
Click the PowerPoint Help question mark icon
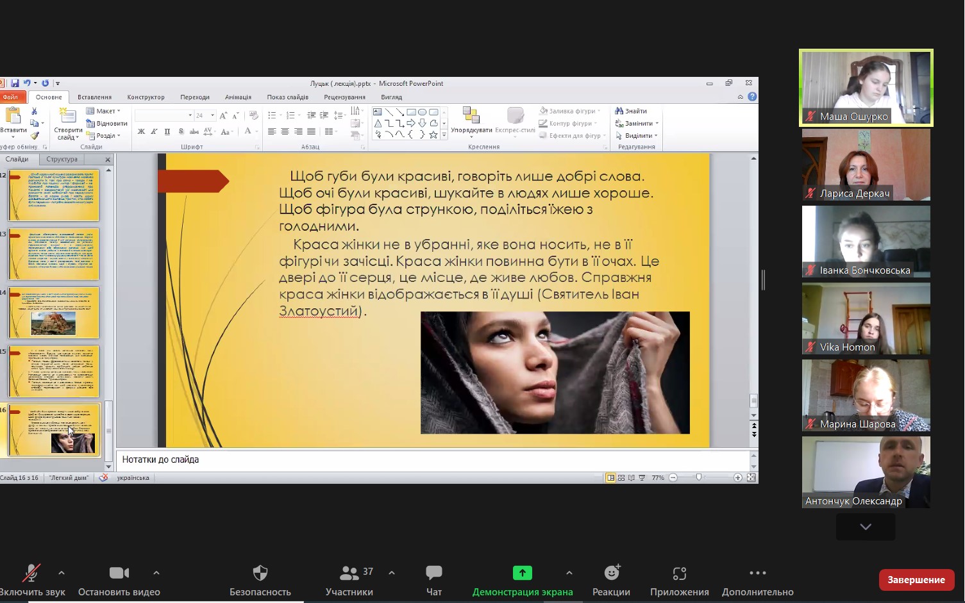point(752,97)
